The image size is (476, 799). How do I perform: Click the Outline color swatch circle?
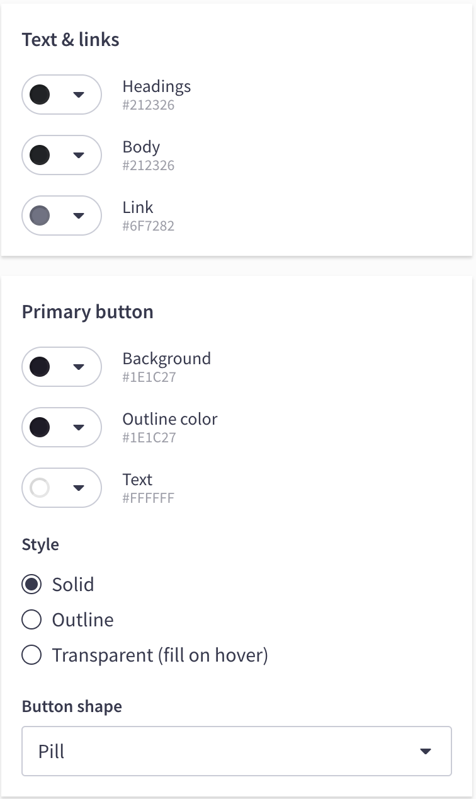tap(40, 427)
